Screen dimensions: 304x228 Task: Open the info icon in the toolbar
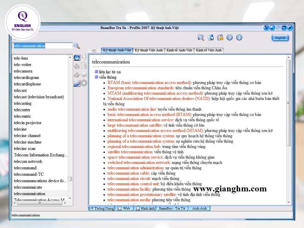[239, 37]
